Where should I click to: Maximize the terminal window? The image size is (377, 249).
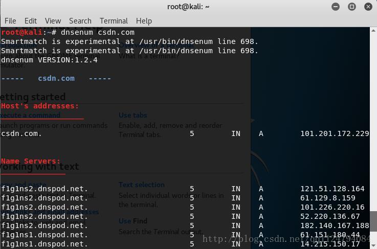352,7
